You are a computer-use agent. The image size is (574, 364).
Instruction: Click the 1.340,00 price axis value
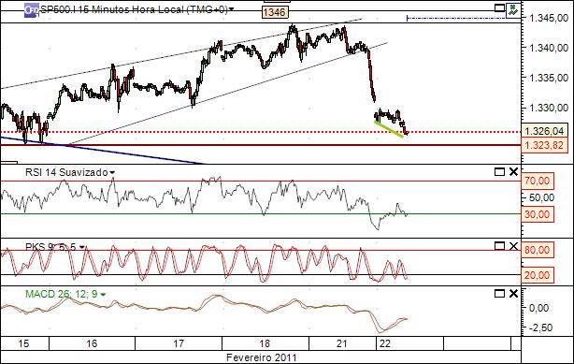(549, 48)
